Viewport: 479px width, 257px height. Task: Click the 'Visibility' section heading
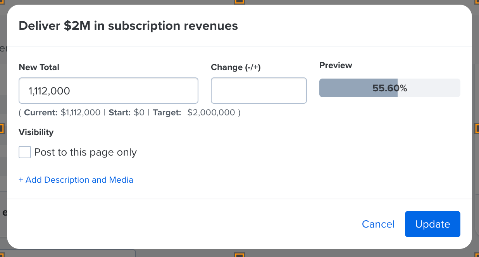coord(36,132)
